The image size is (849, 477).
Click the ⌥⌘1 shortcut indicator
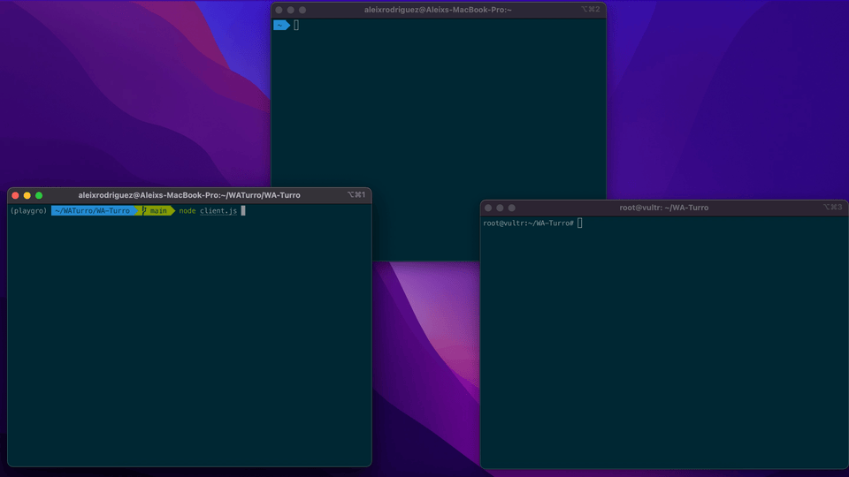tap(356, 195)
